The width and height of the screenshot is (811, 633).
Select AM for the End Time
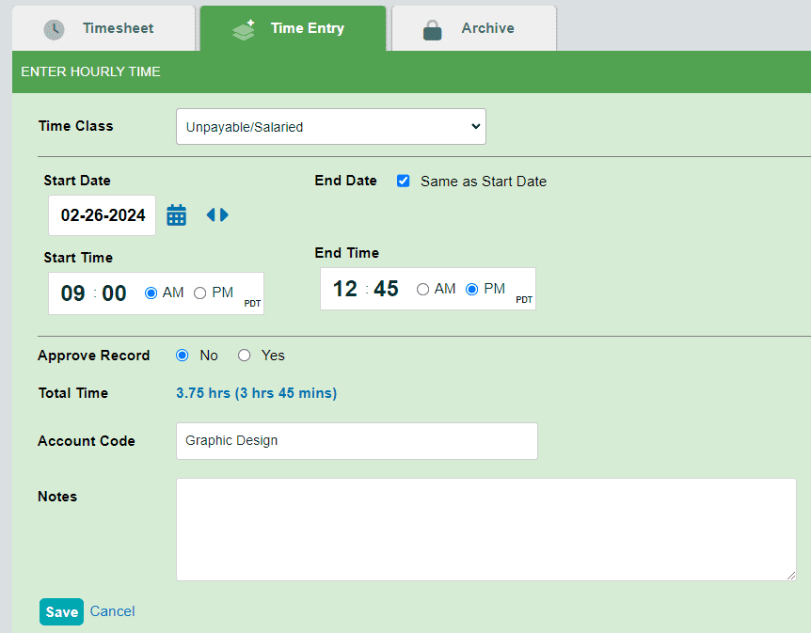422,289
